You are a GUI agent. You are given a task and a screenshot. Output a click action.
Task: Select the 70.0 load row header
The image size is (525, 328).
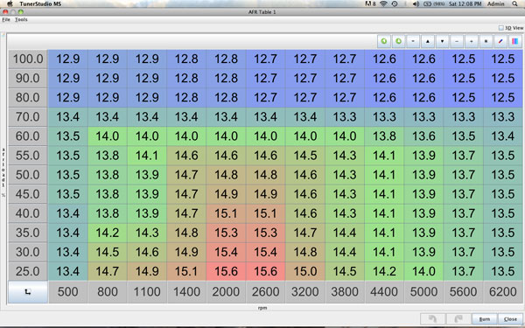click(28, 117)
